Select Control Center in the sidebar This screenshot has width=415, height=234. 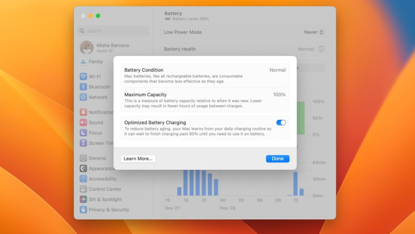coord(105,189)
